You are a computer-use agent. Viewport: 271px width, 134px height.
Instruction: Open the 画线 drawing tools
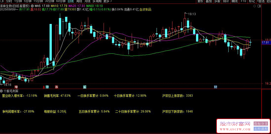[234, 1]
